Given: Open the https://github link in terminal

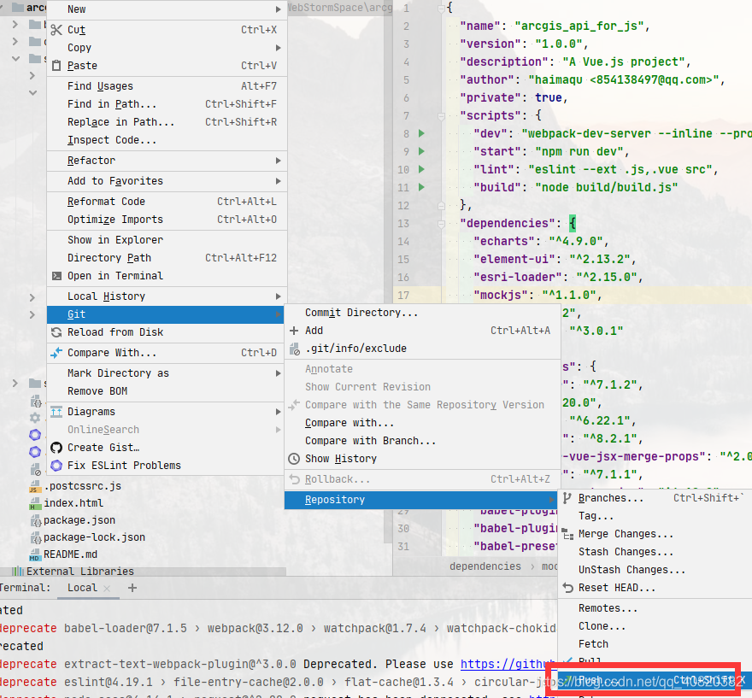Looking at the screenshot, I should click(x=508, y=665).
